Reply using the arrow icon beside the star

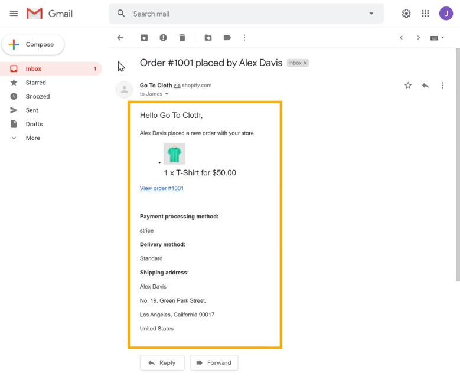pos(425,86)
